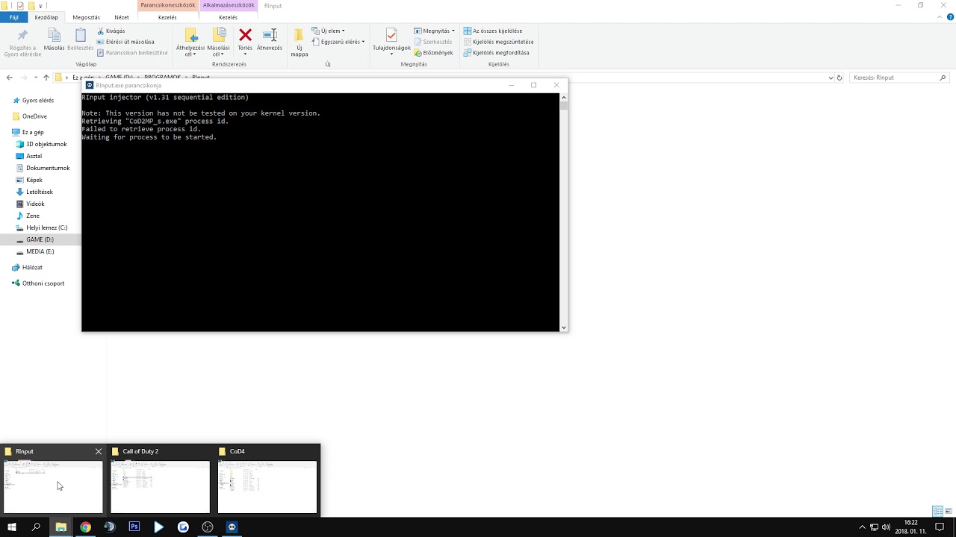The height and width of the screenshot is (537, 956).
Task: Click the Up one level arrow
Action: coord(46,78)
